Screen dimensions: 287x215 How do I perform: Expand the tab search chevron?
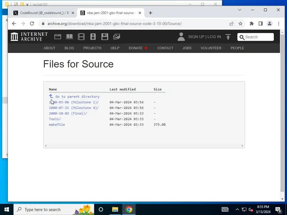(240, 10)
